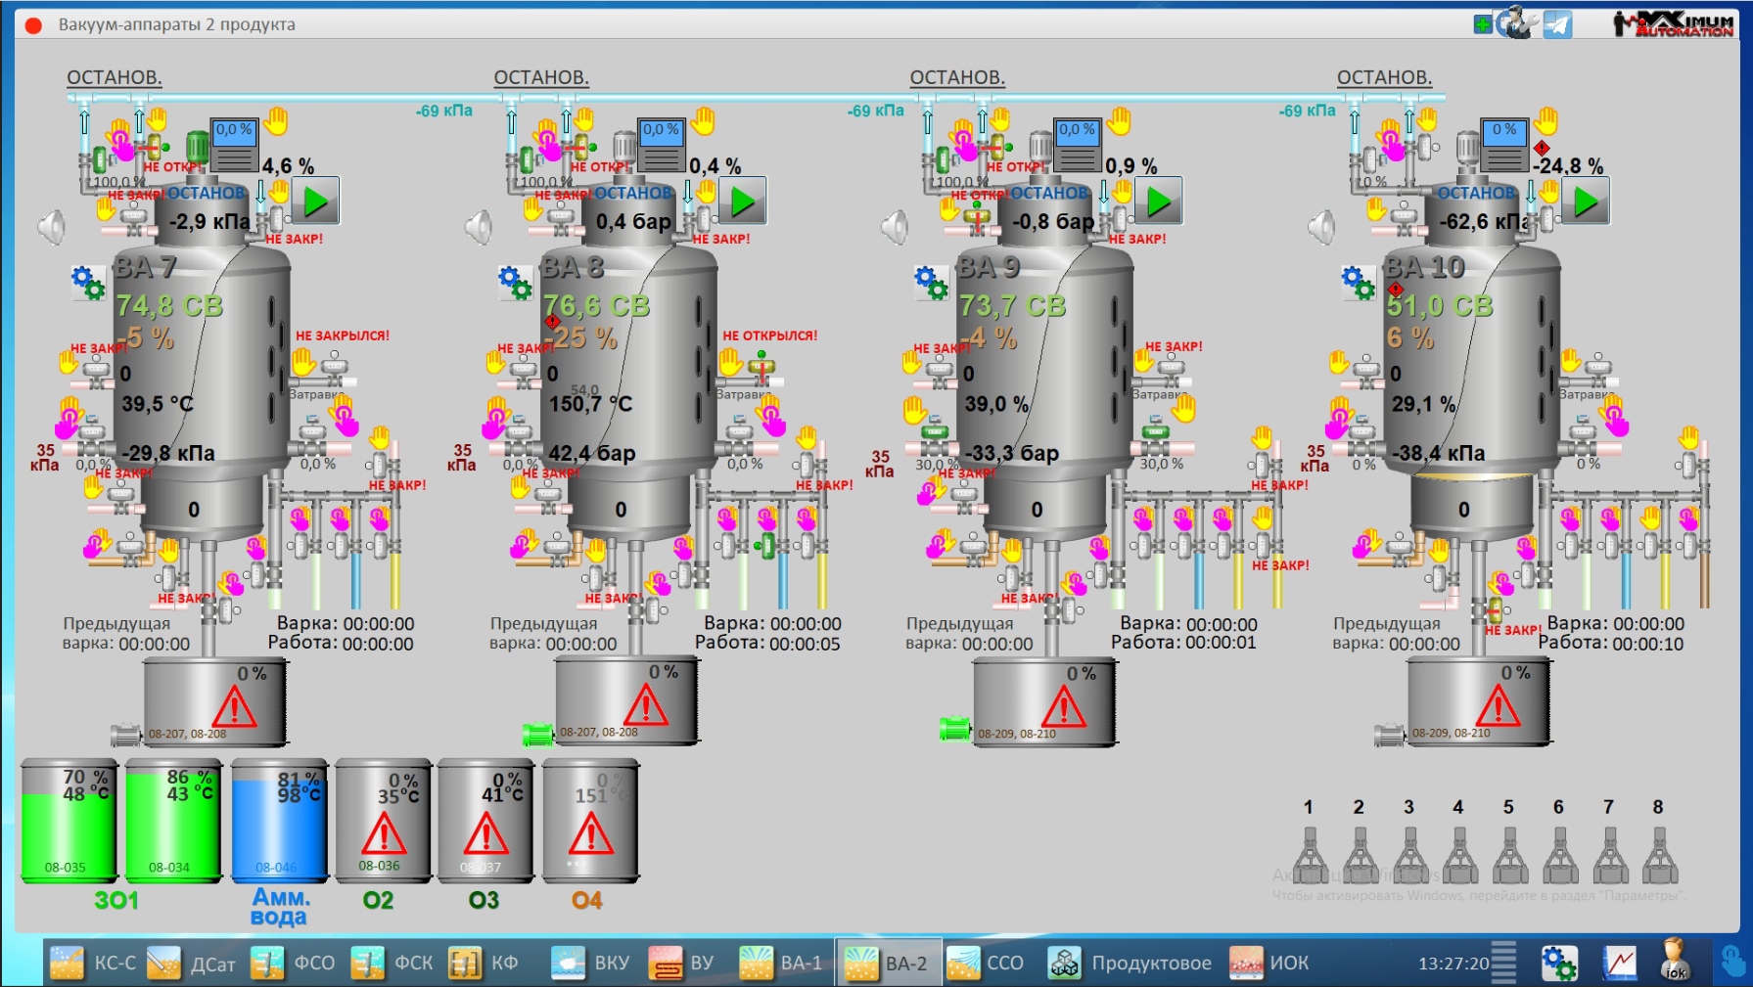Go to the ВКУ screen tab
This screenshot has width=1753, height=987.
point(592,964)
